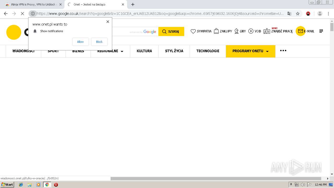334x188 pixels.
Task: Click the Chrome taskbar icon
Action: point(47,185)
